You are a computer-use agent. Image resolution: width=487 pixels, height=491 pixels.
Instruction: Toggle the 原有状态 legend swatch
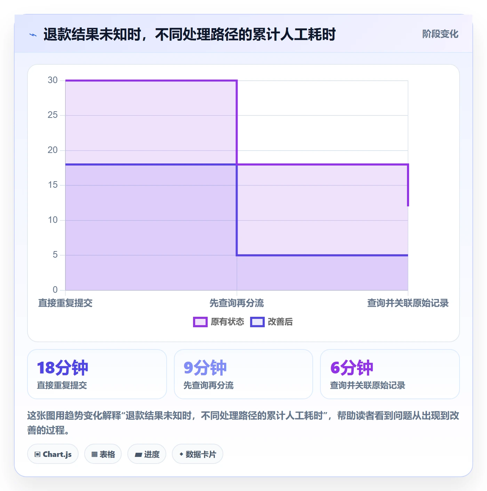200,322
